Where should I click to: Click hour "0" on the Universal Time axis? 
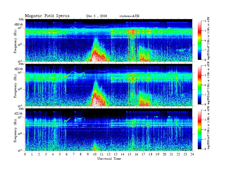(x=25, y=154)
